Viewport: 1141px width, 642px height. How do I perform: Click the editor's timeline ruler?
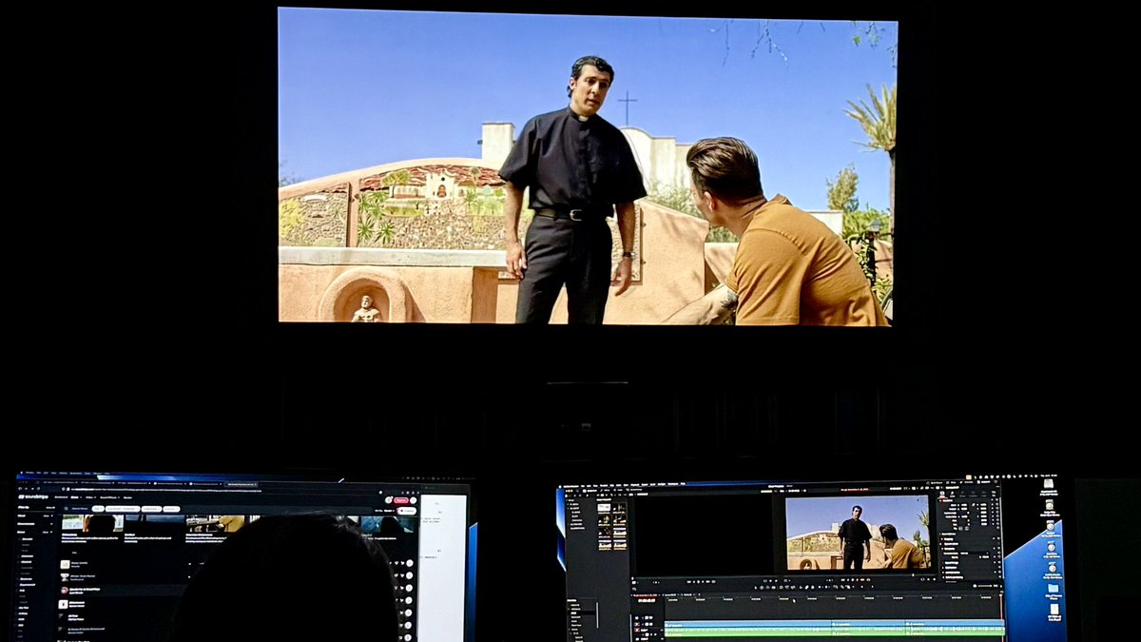(832, 598)
